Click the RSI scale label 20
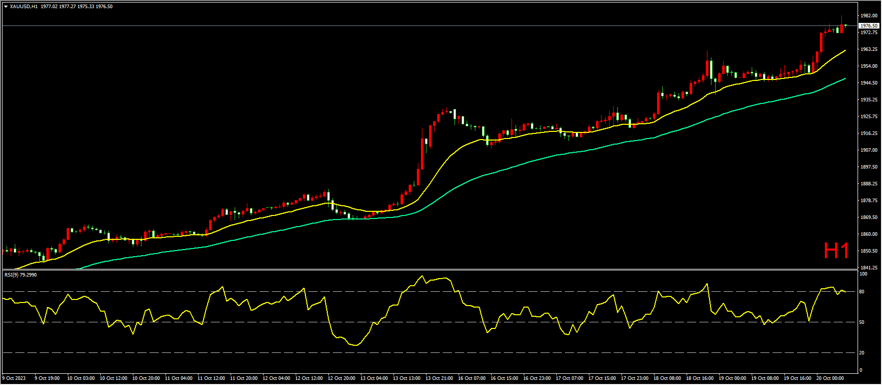The image size is (882, 385). [x=862, y=353]
